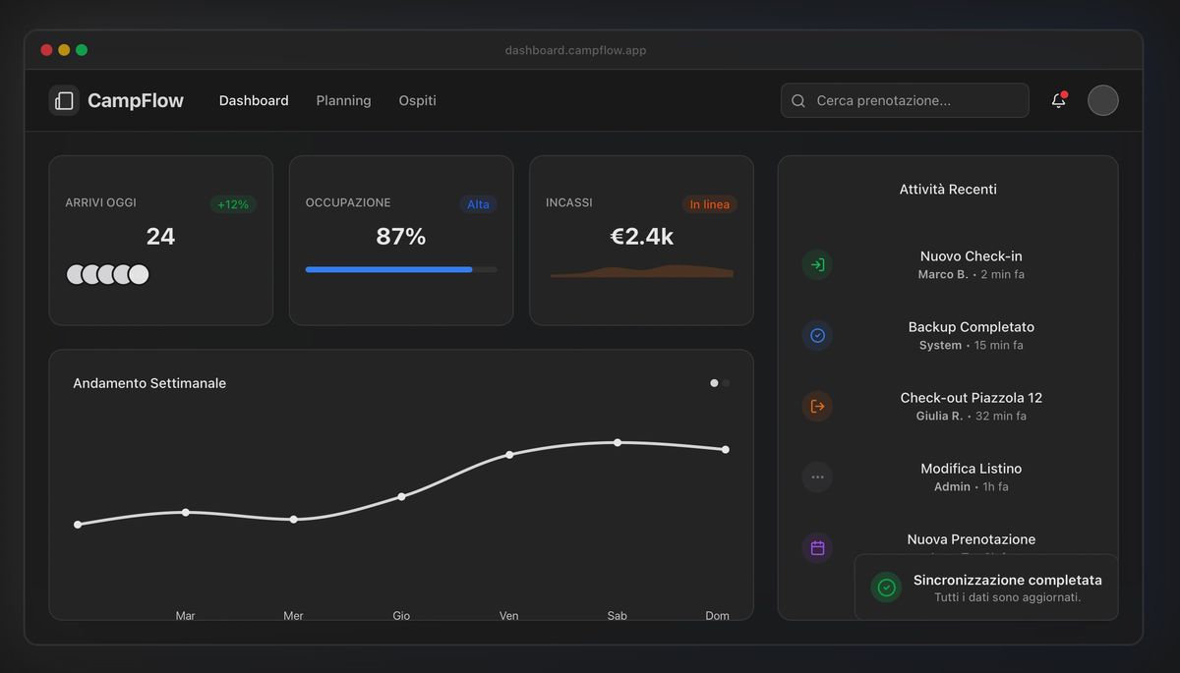Open the user avatar profile
This screenshot has height=673, width=1180.
(x=1102, y=100)
